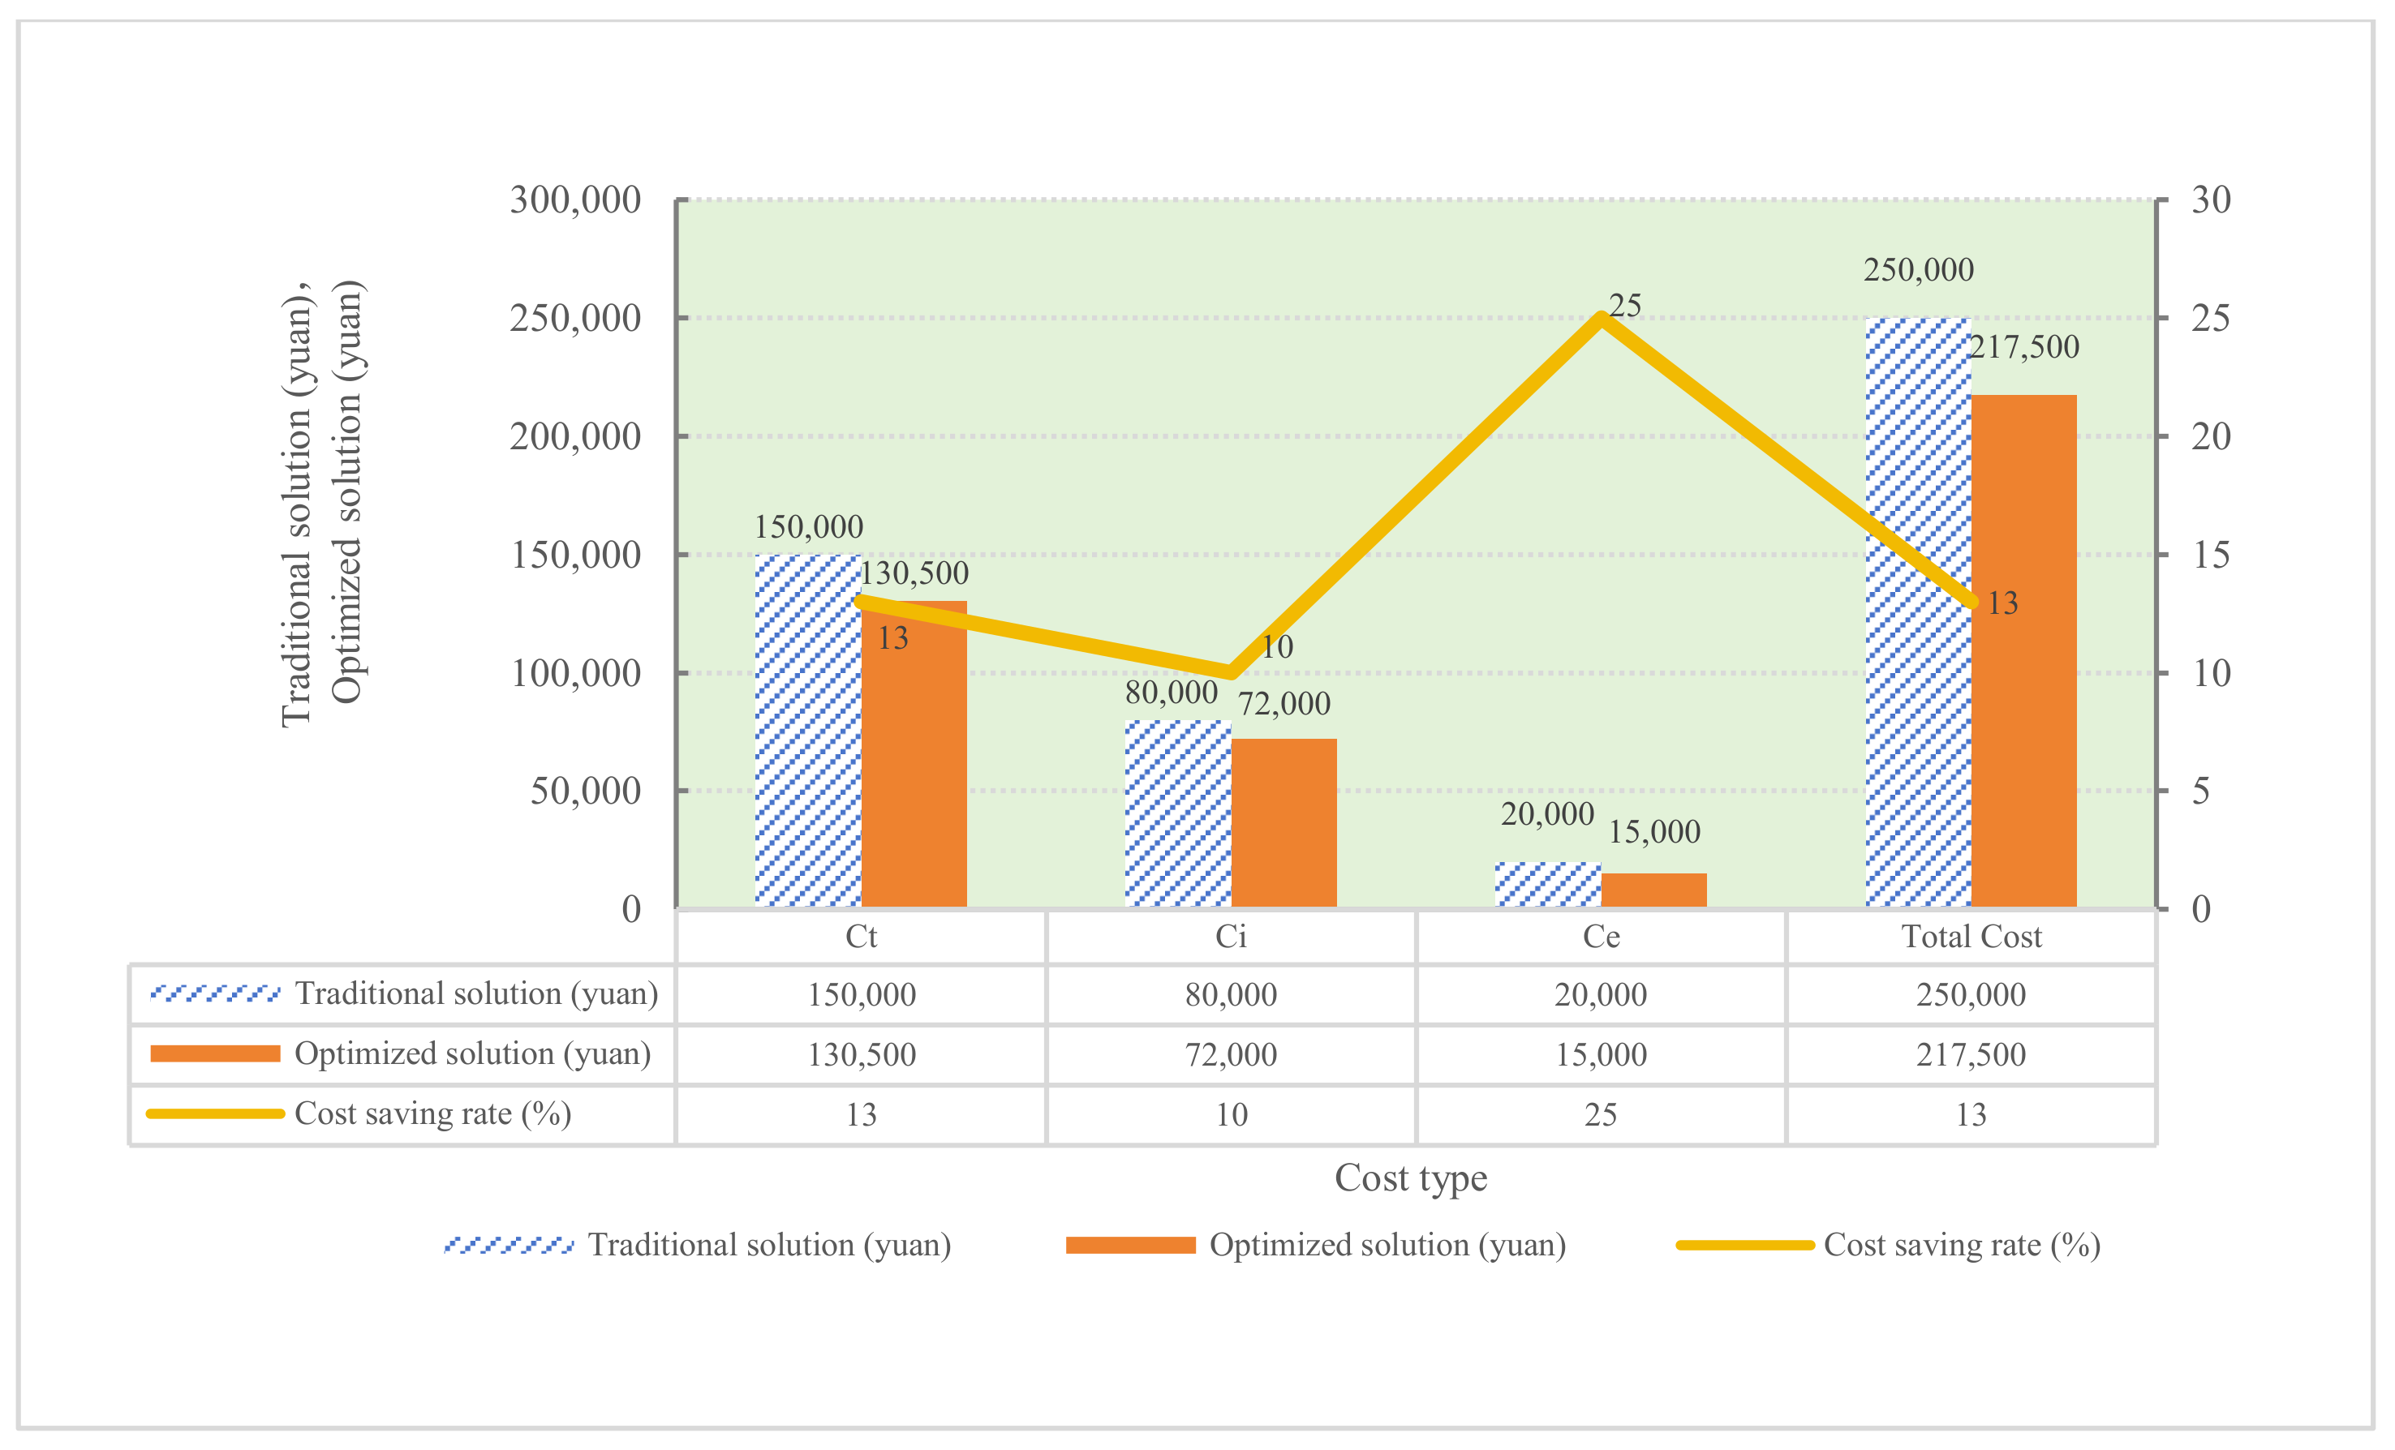Viewport: 2395px width, 1450px height.
Task: Click the 100,000 tick label on the left axis
Action: point(575,672)
